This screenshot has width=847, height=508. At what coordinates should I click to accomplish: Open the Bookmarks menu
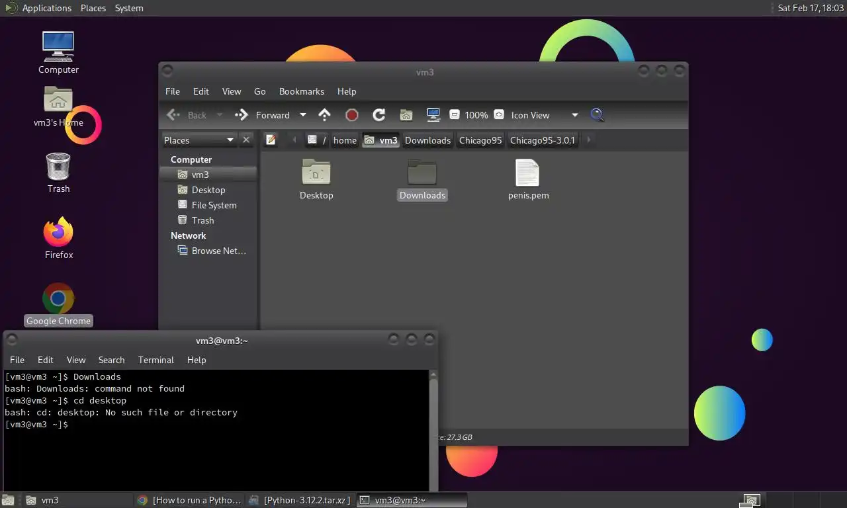302,91
